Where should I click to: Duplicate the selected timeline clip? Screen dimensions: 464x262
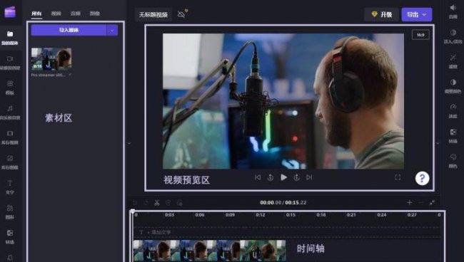point(179,203)
